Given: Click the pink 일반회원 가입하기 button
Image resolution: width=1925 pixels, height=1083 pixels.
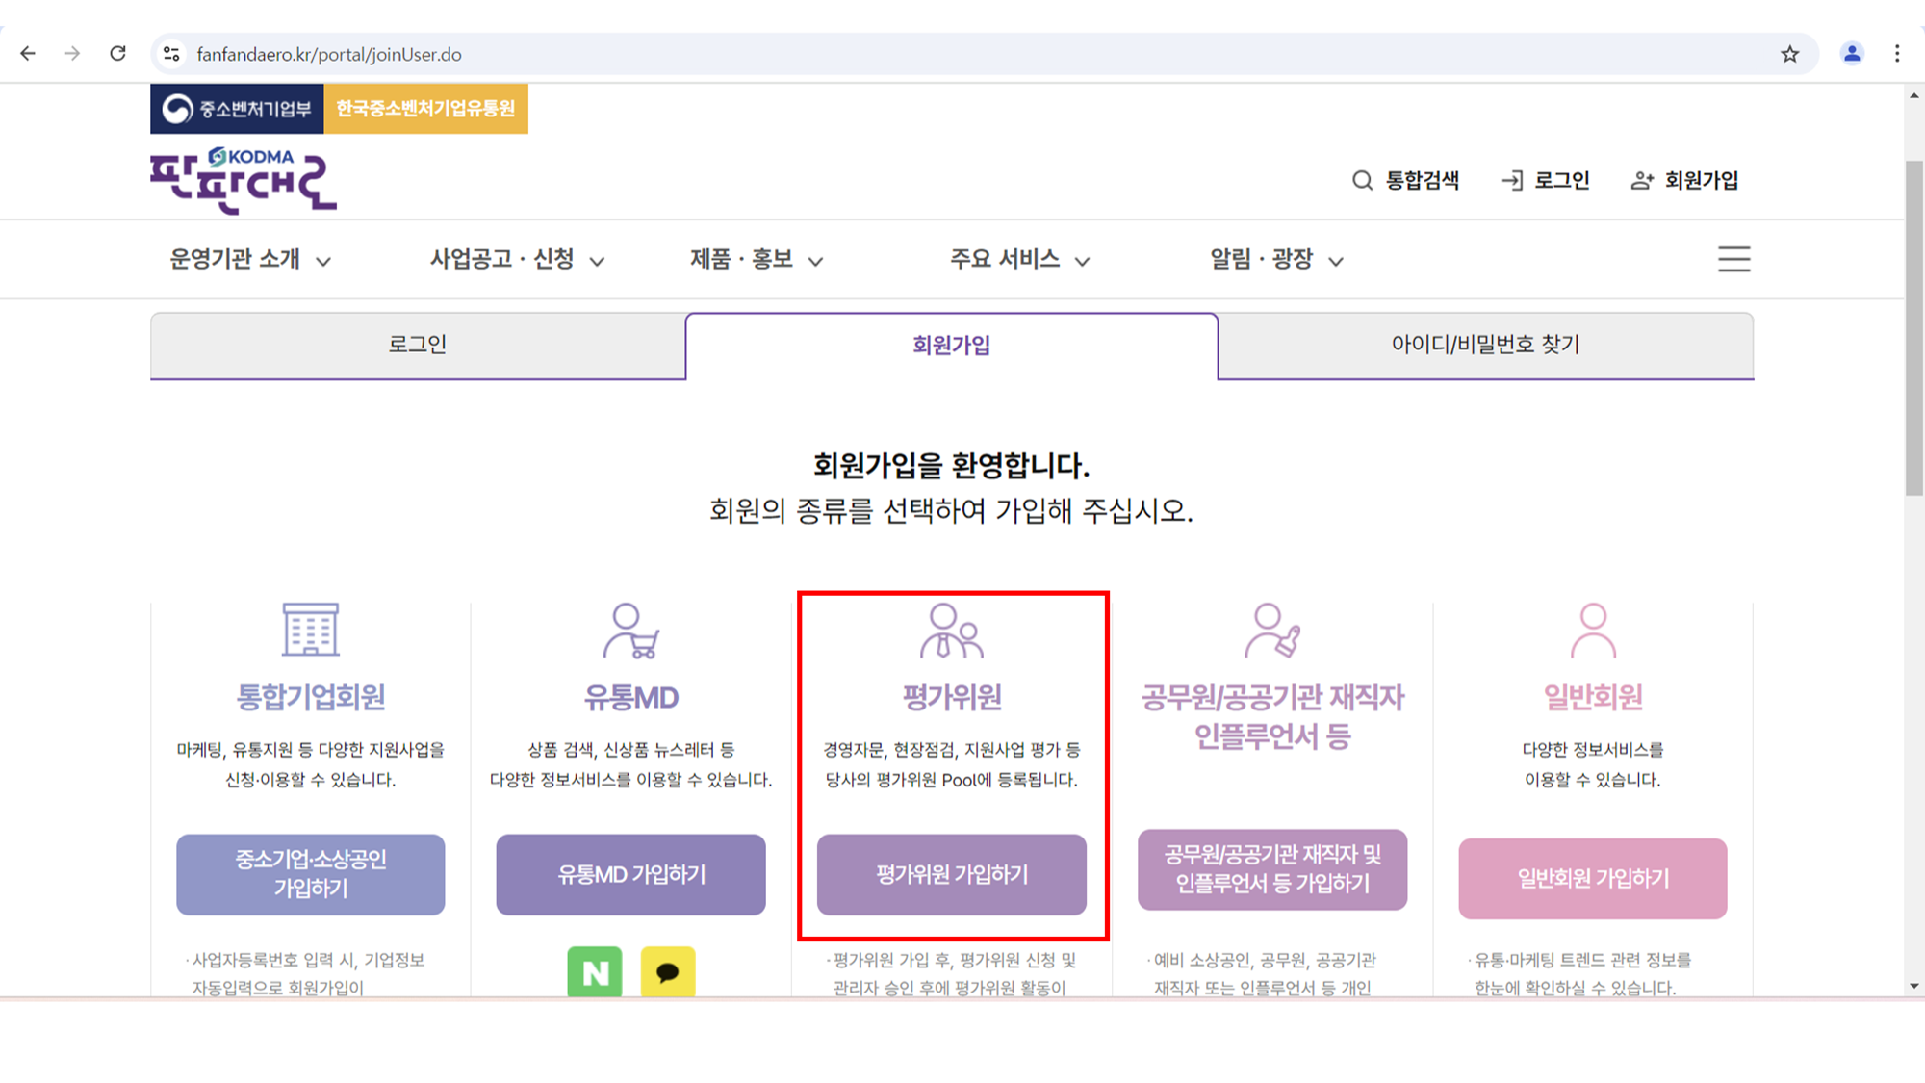Looking at the screenshot, I should [x=1592, y=878].
